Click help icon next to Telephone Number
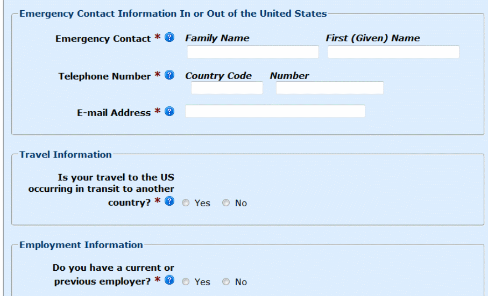Screen dimensions: 488x296 [169, 75]
